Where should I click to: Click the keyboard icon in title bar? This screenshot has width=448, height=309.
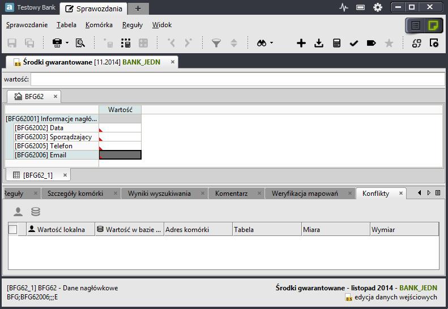360,7
